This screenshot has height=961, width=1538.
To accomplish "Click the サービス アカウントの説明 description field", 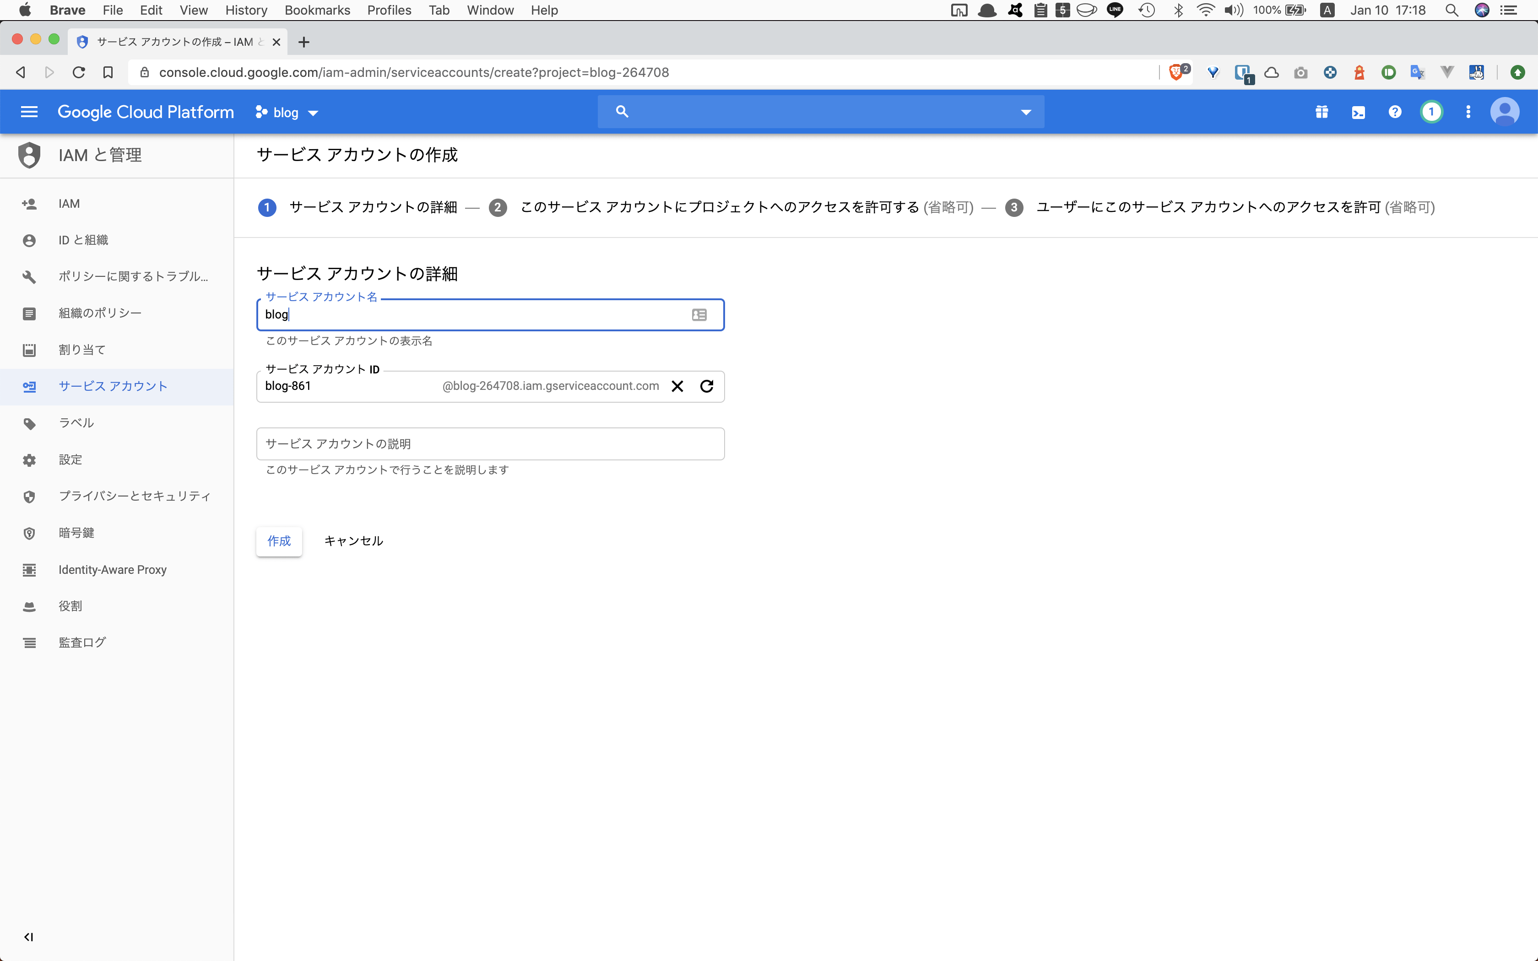I will [489, 443].
